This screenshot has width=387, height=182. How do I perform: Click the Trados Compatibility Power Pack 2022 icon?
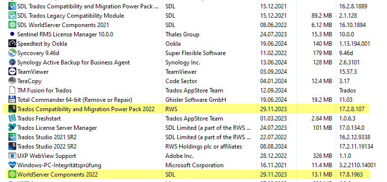12,109
